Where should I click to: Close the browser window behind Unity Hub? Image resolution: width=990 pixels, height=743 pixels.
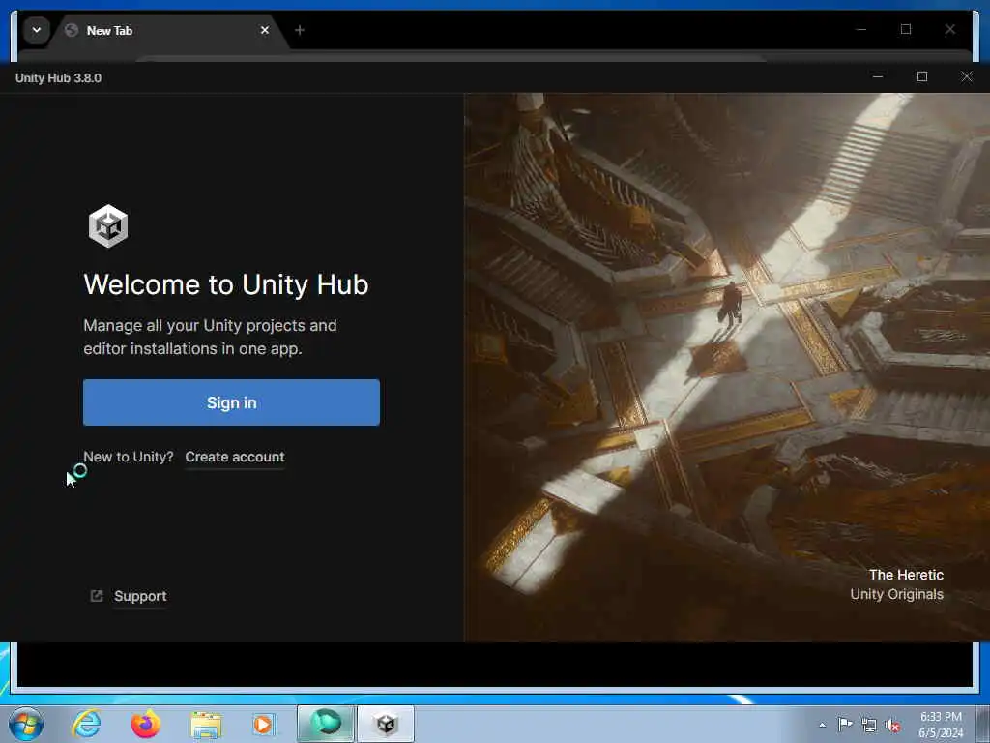[x=949, y=29]
